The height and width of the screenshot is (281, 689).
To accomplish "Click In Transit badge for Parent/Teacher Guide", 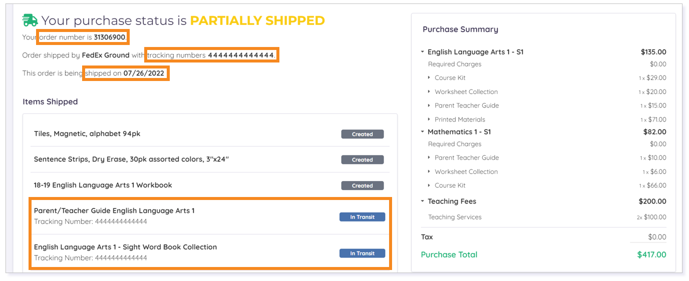I will tap(363, 217).
